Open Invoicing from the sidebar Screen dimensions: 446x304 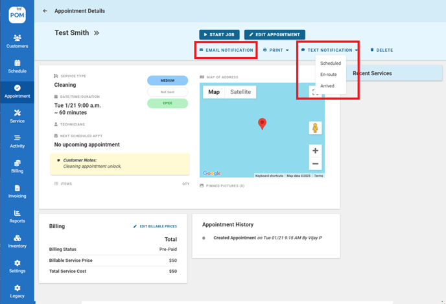pos(17,191)
